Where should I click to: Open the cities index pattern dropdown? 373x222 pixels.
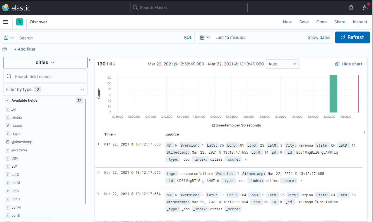coord(45,62)
